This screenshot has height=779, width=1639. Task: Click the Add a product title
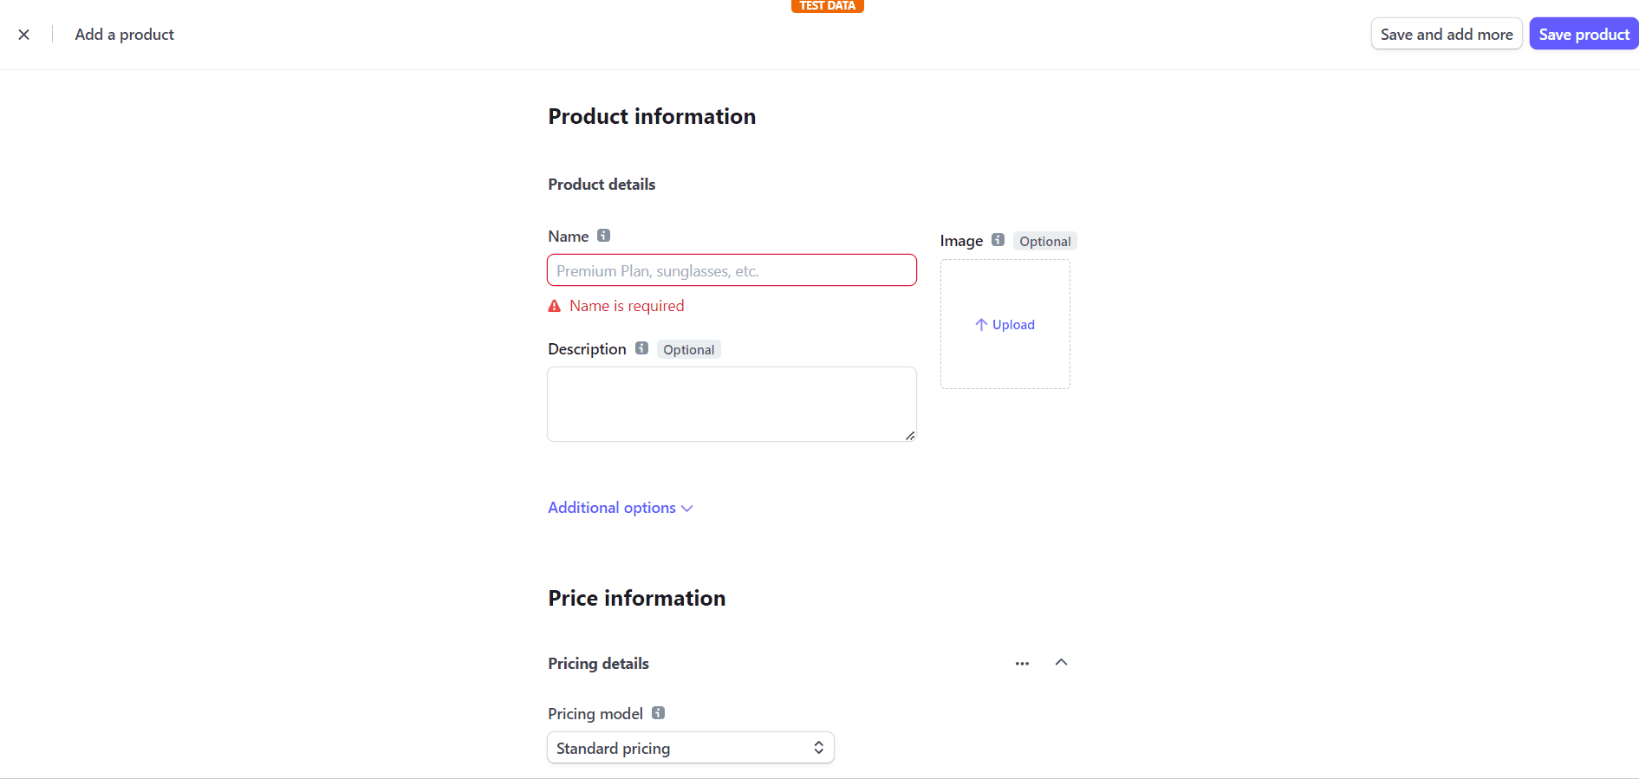tap(125, 35)
